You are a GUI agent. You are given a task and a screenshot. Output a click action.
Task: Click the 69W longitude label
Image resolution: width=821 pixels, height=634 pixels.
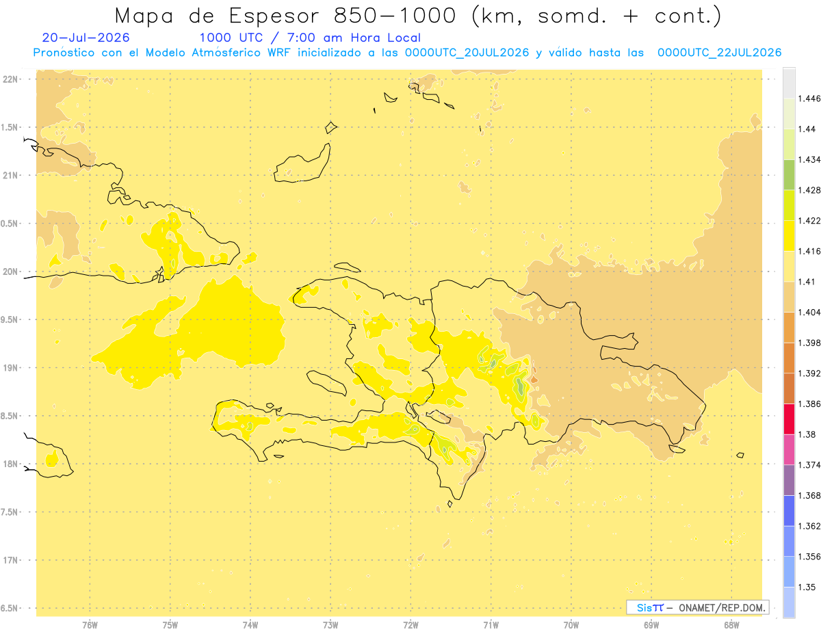651,625
